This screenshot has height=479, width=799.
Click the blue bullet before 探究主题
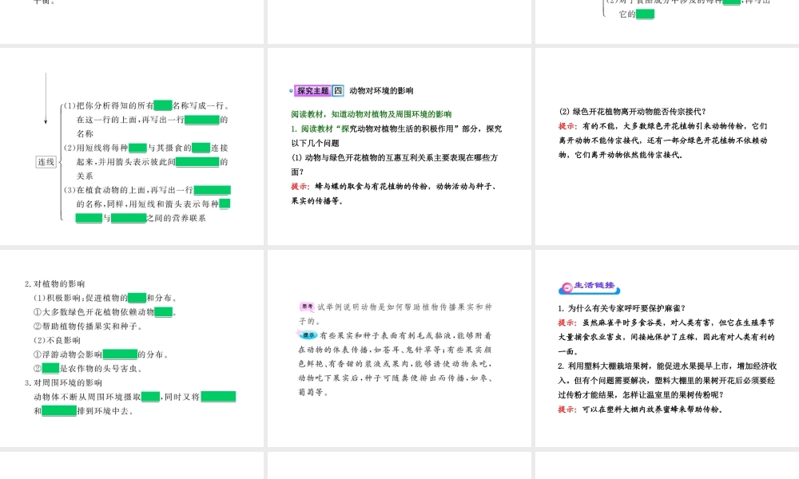(x=291, y=90)
